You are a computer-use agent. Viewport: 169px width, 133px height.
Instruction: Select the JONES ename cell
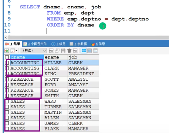point(56,90)
